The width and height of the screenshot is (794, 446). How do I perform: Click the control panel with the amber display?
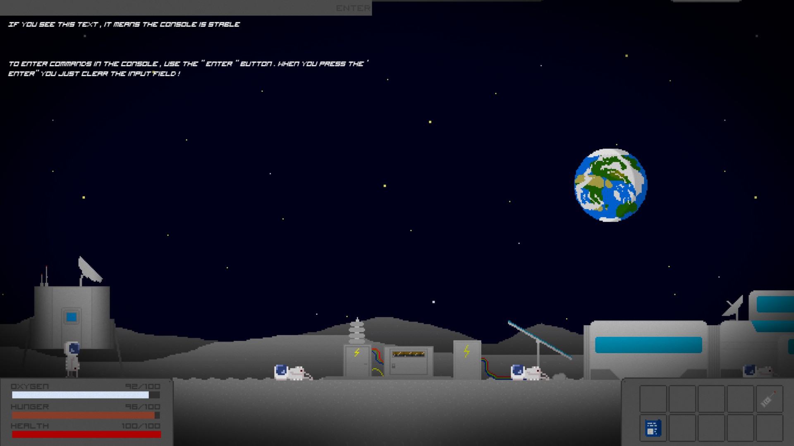[x=409, y=361]
